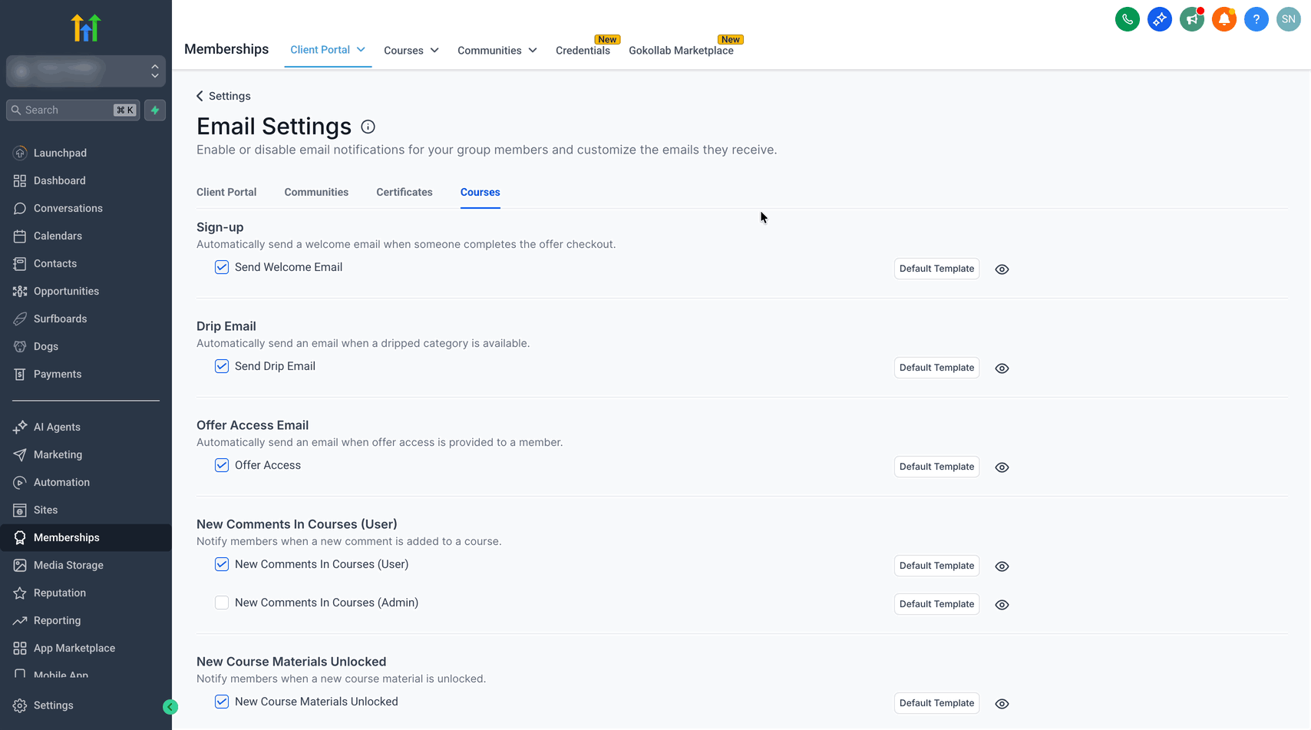Focus the sidebar Search field
The width and height of the screenshot is (1311, 730).
tap(73, 111)
